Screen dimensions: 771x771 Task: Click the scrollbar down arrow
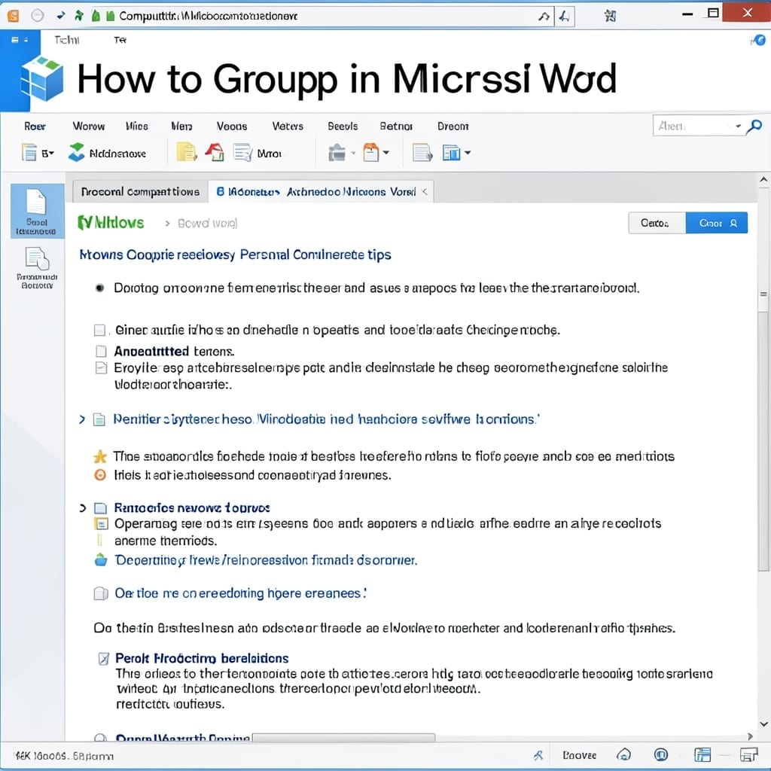[763, 724]
